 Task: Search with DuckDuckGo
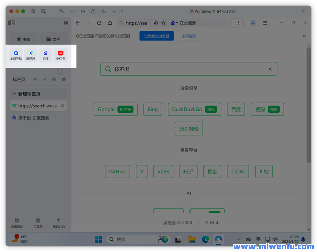tap(195, 109)
